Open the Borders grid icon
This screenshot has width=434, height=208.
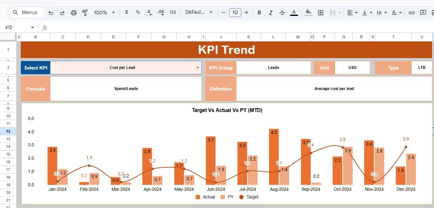(320, 13)
